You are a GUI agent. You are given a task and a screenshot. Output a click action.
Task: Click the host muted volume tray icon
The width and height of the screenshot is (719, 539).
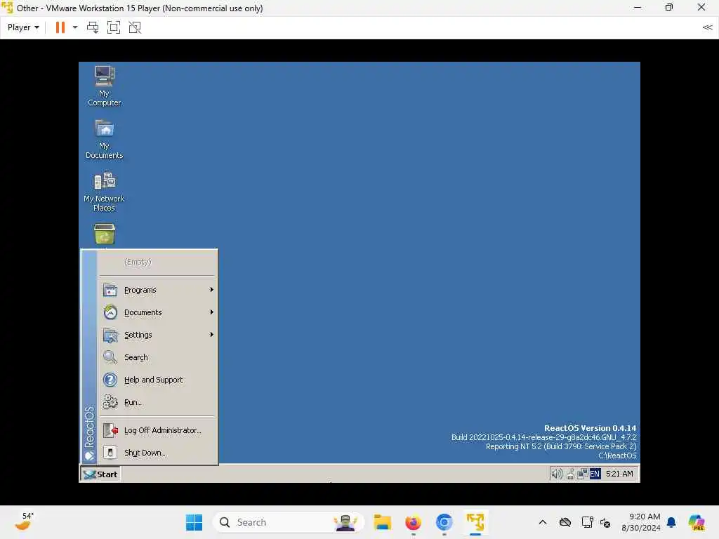(x=605, y=522)
